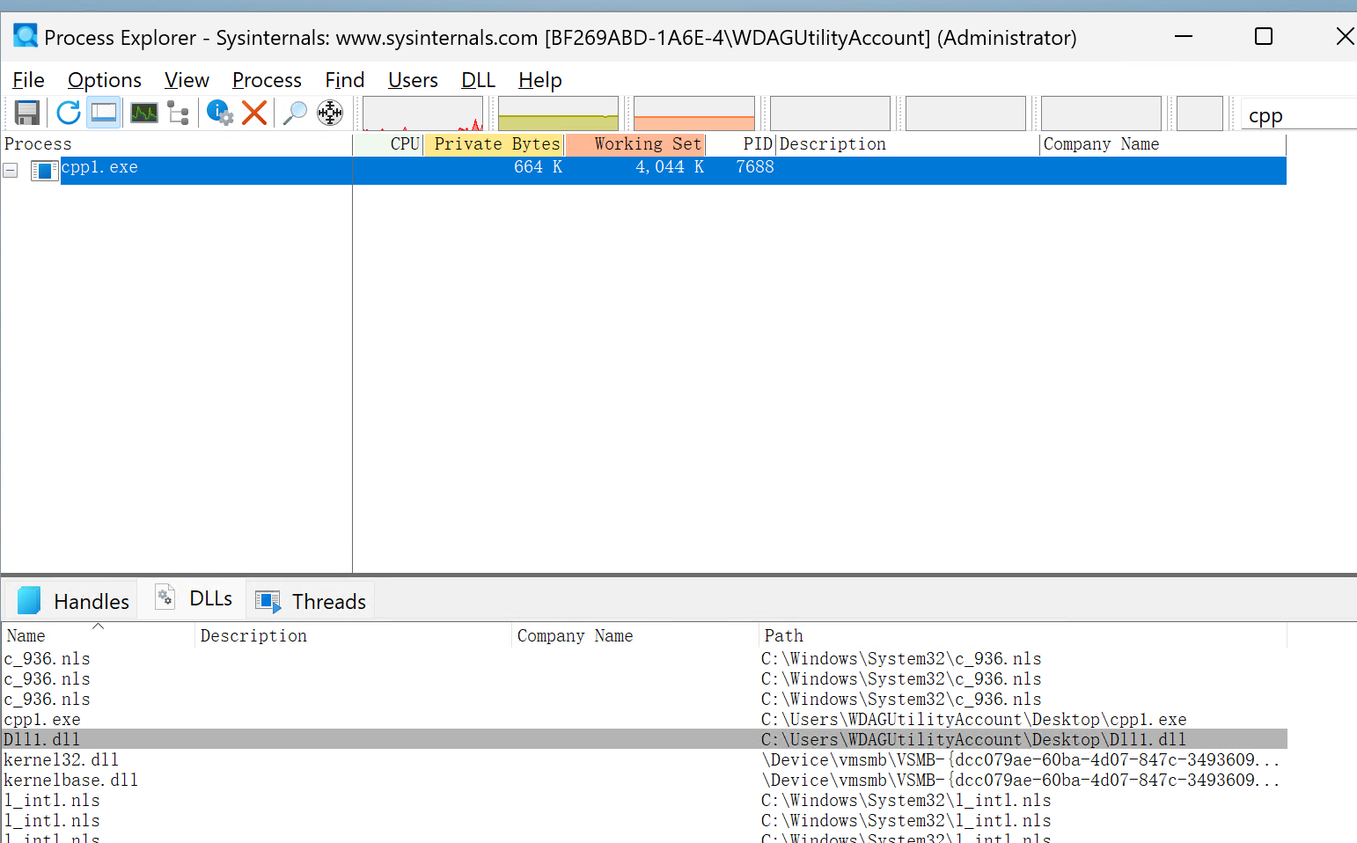The image size is (1357, 843).
Task: Click the cpp1.exe process icon
Action: (44, 170)
